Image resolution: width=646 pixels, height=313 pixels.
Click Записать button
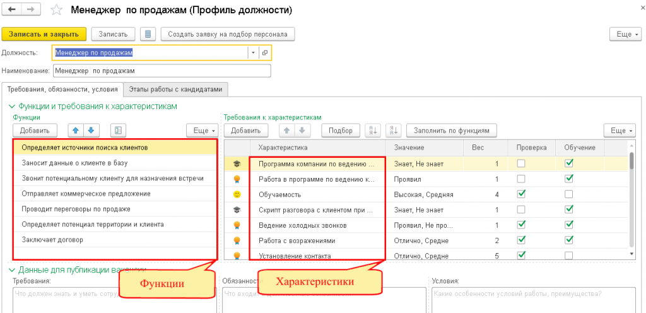point(114,34)
